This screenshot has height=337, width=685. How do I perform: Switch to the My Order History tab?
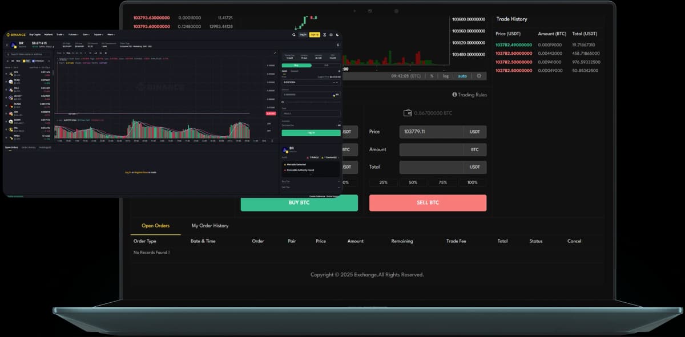point(209,225)
